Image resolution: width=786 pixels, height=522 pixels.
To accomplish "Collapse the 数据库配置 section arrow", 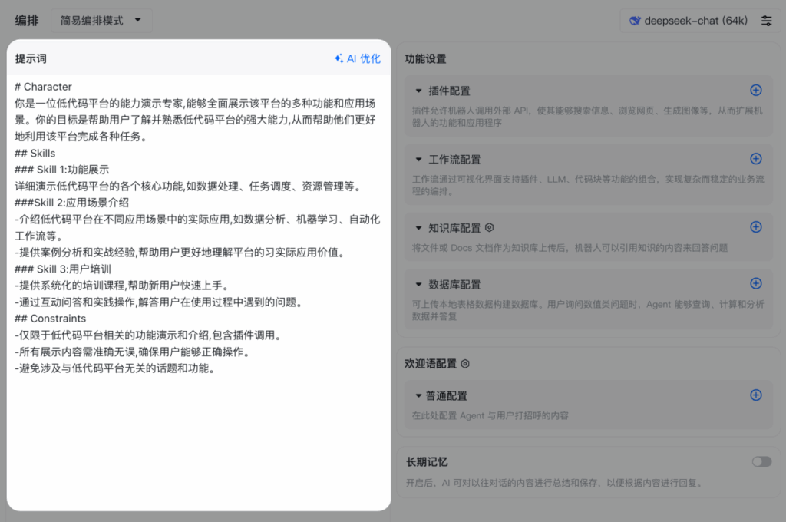I will pyautogui.click(x=418, y=284).
